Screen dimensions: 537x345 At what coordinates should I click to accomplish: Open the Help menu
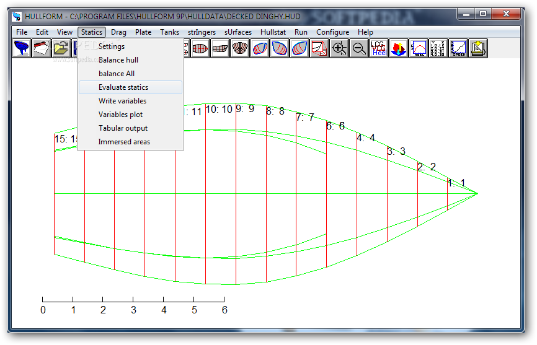pyautogui.click(x=365, y=32)
